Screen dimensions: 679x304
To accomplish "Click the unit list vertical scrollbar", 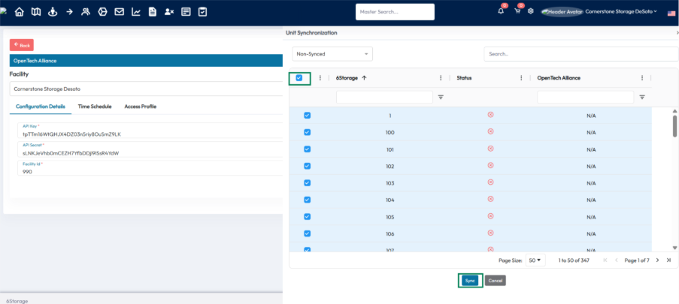I will click(674, 125).
